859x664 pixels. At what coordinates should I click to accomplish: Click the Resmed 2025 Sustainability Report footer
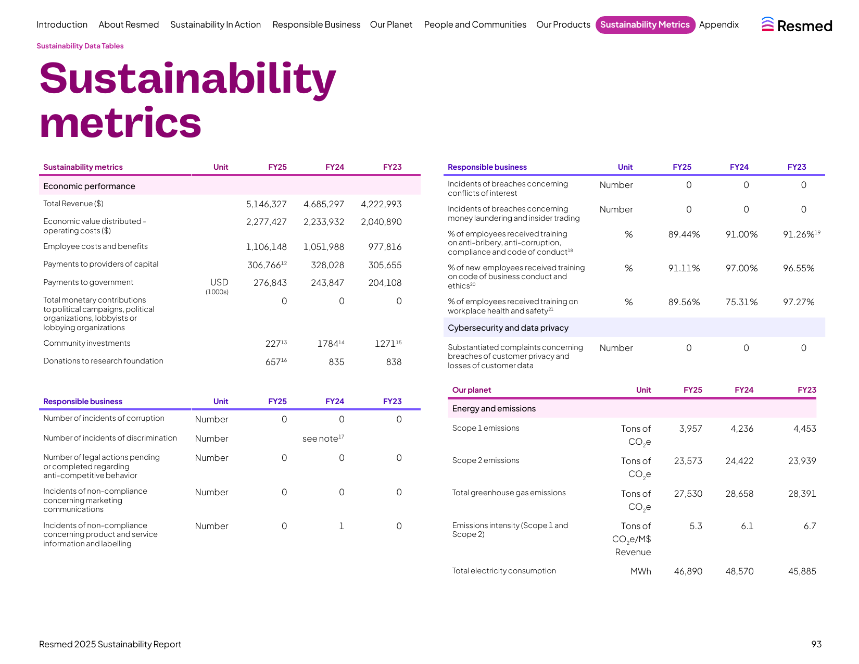[x=110, y=644]
